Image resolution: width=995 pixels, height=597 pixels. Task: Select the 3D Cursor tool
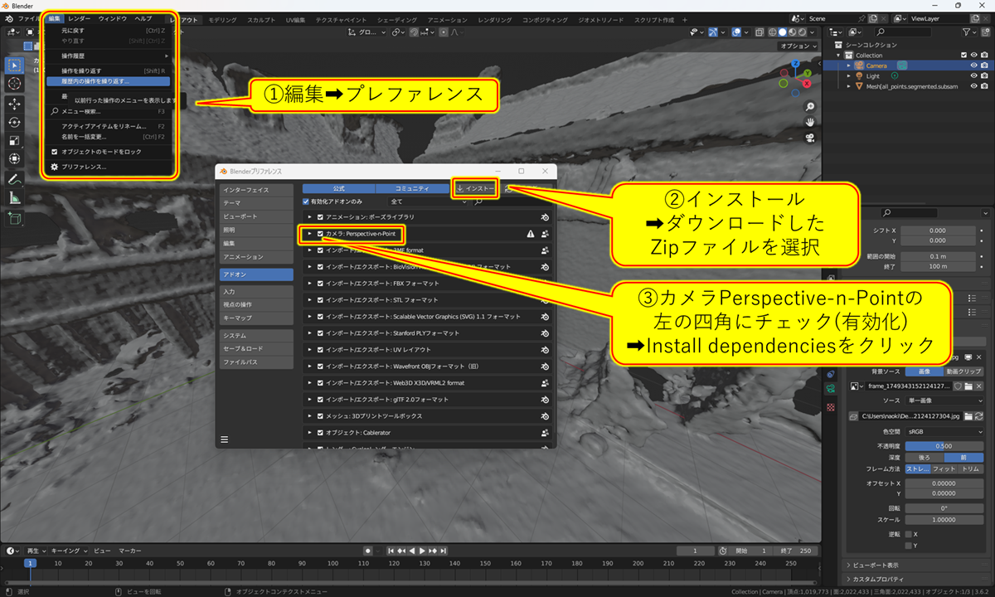(15, 84)
